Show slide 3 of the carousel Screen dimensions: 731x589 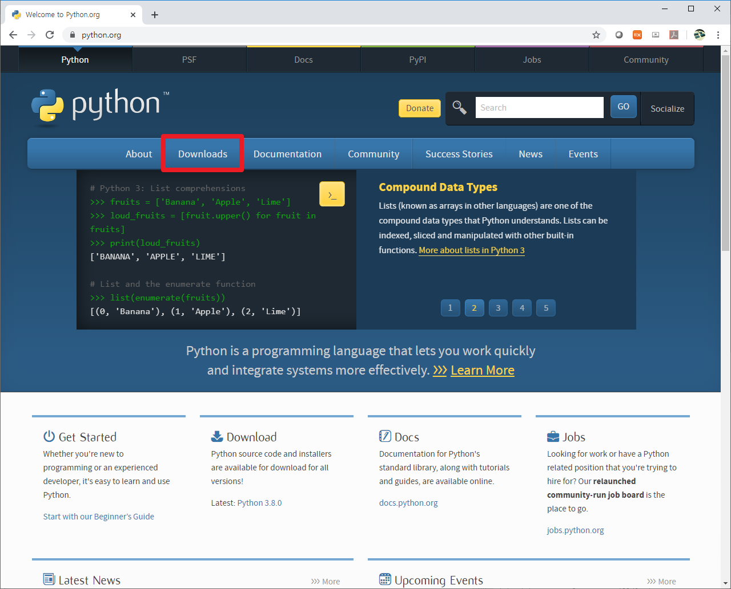point(498,308)
